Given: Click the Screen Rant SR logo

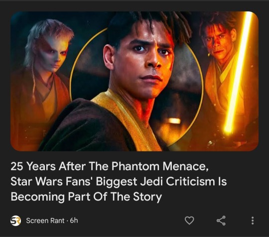Looking at the screenshot, I should pos(15,221).
